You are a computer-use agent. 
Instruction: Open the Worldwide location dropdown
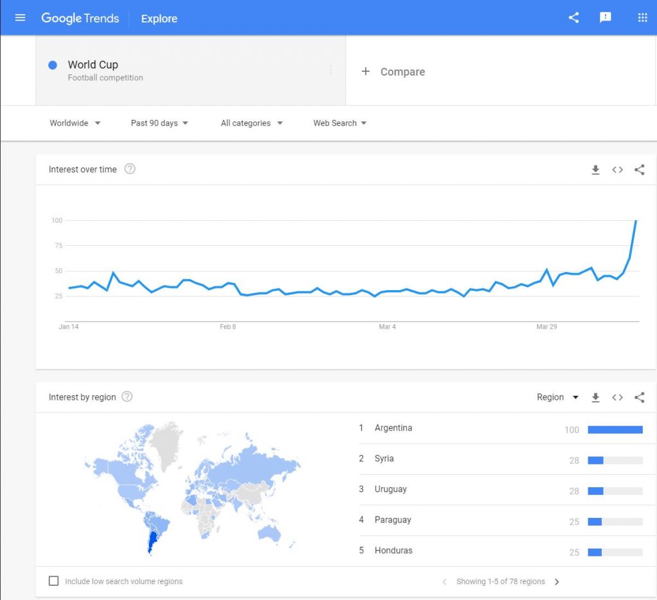74,123
